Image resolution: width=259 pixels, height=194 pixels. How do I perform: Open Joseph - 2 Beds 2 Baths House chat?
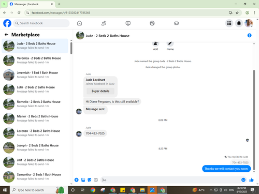(35, 147)
